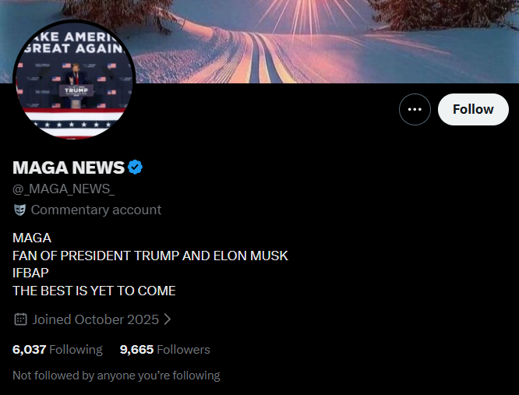Click the IFBAP bio line
This screenshot has width=519, height=395.
[30, 273]
